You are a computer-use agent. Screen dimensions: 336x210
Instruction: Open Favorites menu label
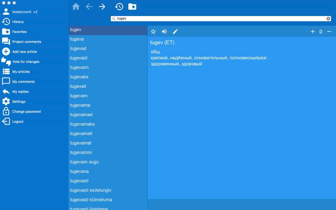pyautogui.click(x=19, y=32)
